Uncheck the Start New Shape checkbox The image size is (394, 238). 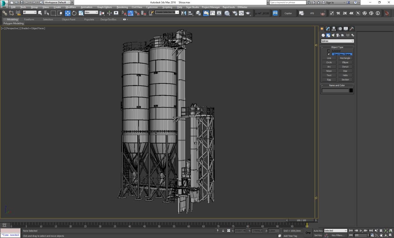pos(328,54)
